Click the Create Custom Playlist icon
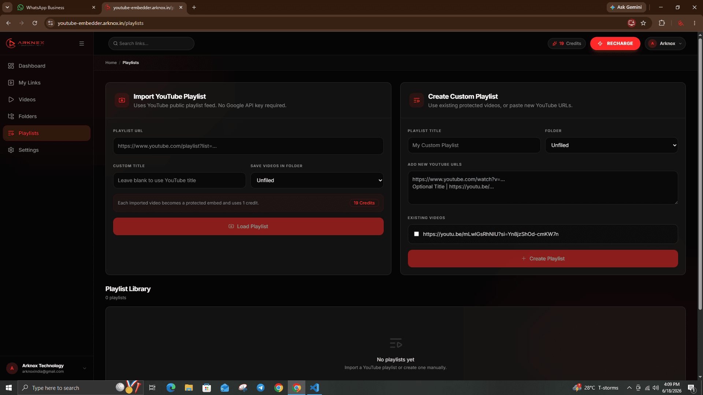Screen dimensions: 703x395 click(x=416, y=100)
